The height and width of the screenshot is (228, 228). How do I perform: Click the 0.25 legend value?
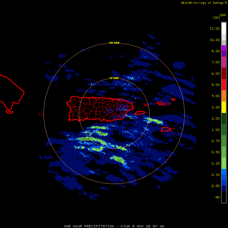click(x=216, y=164)
